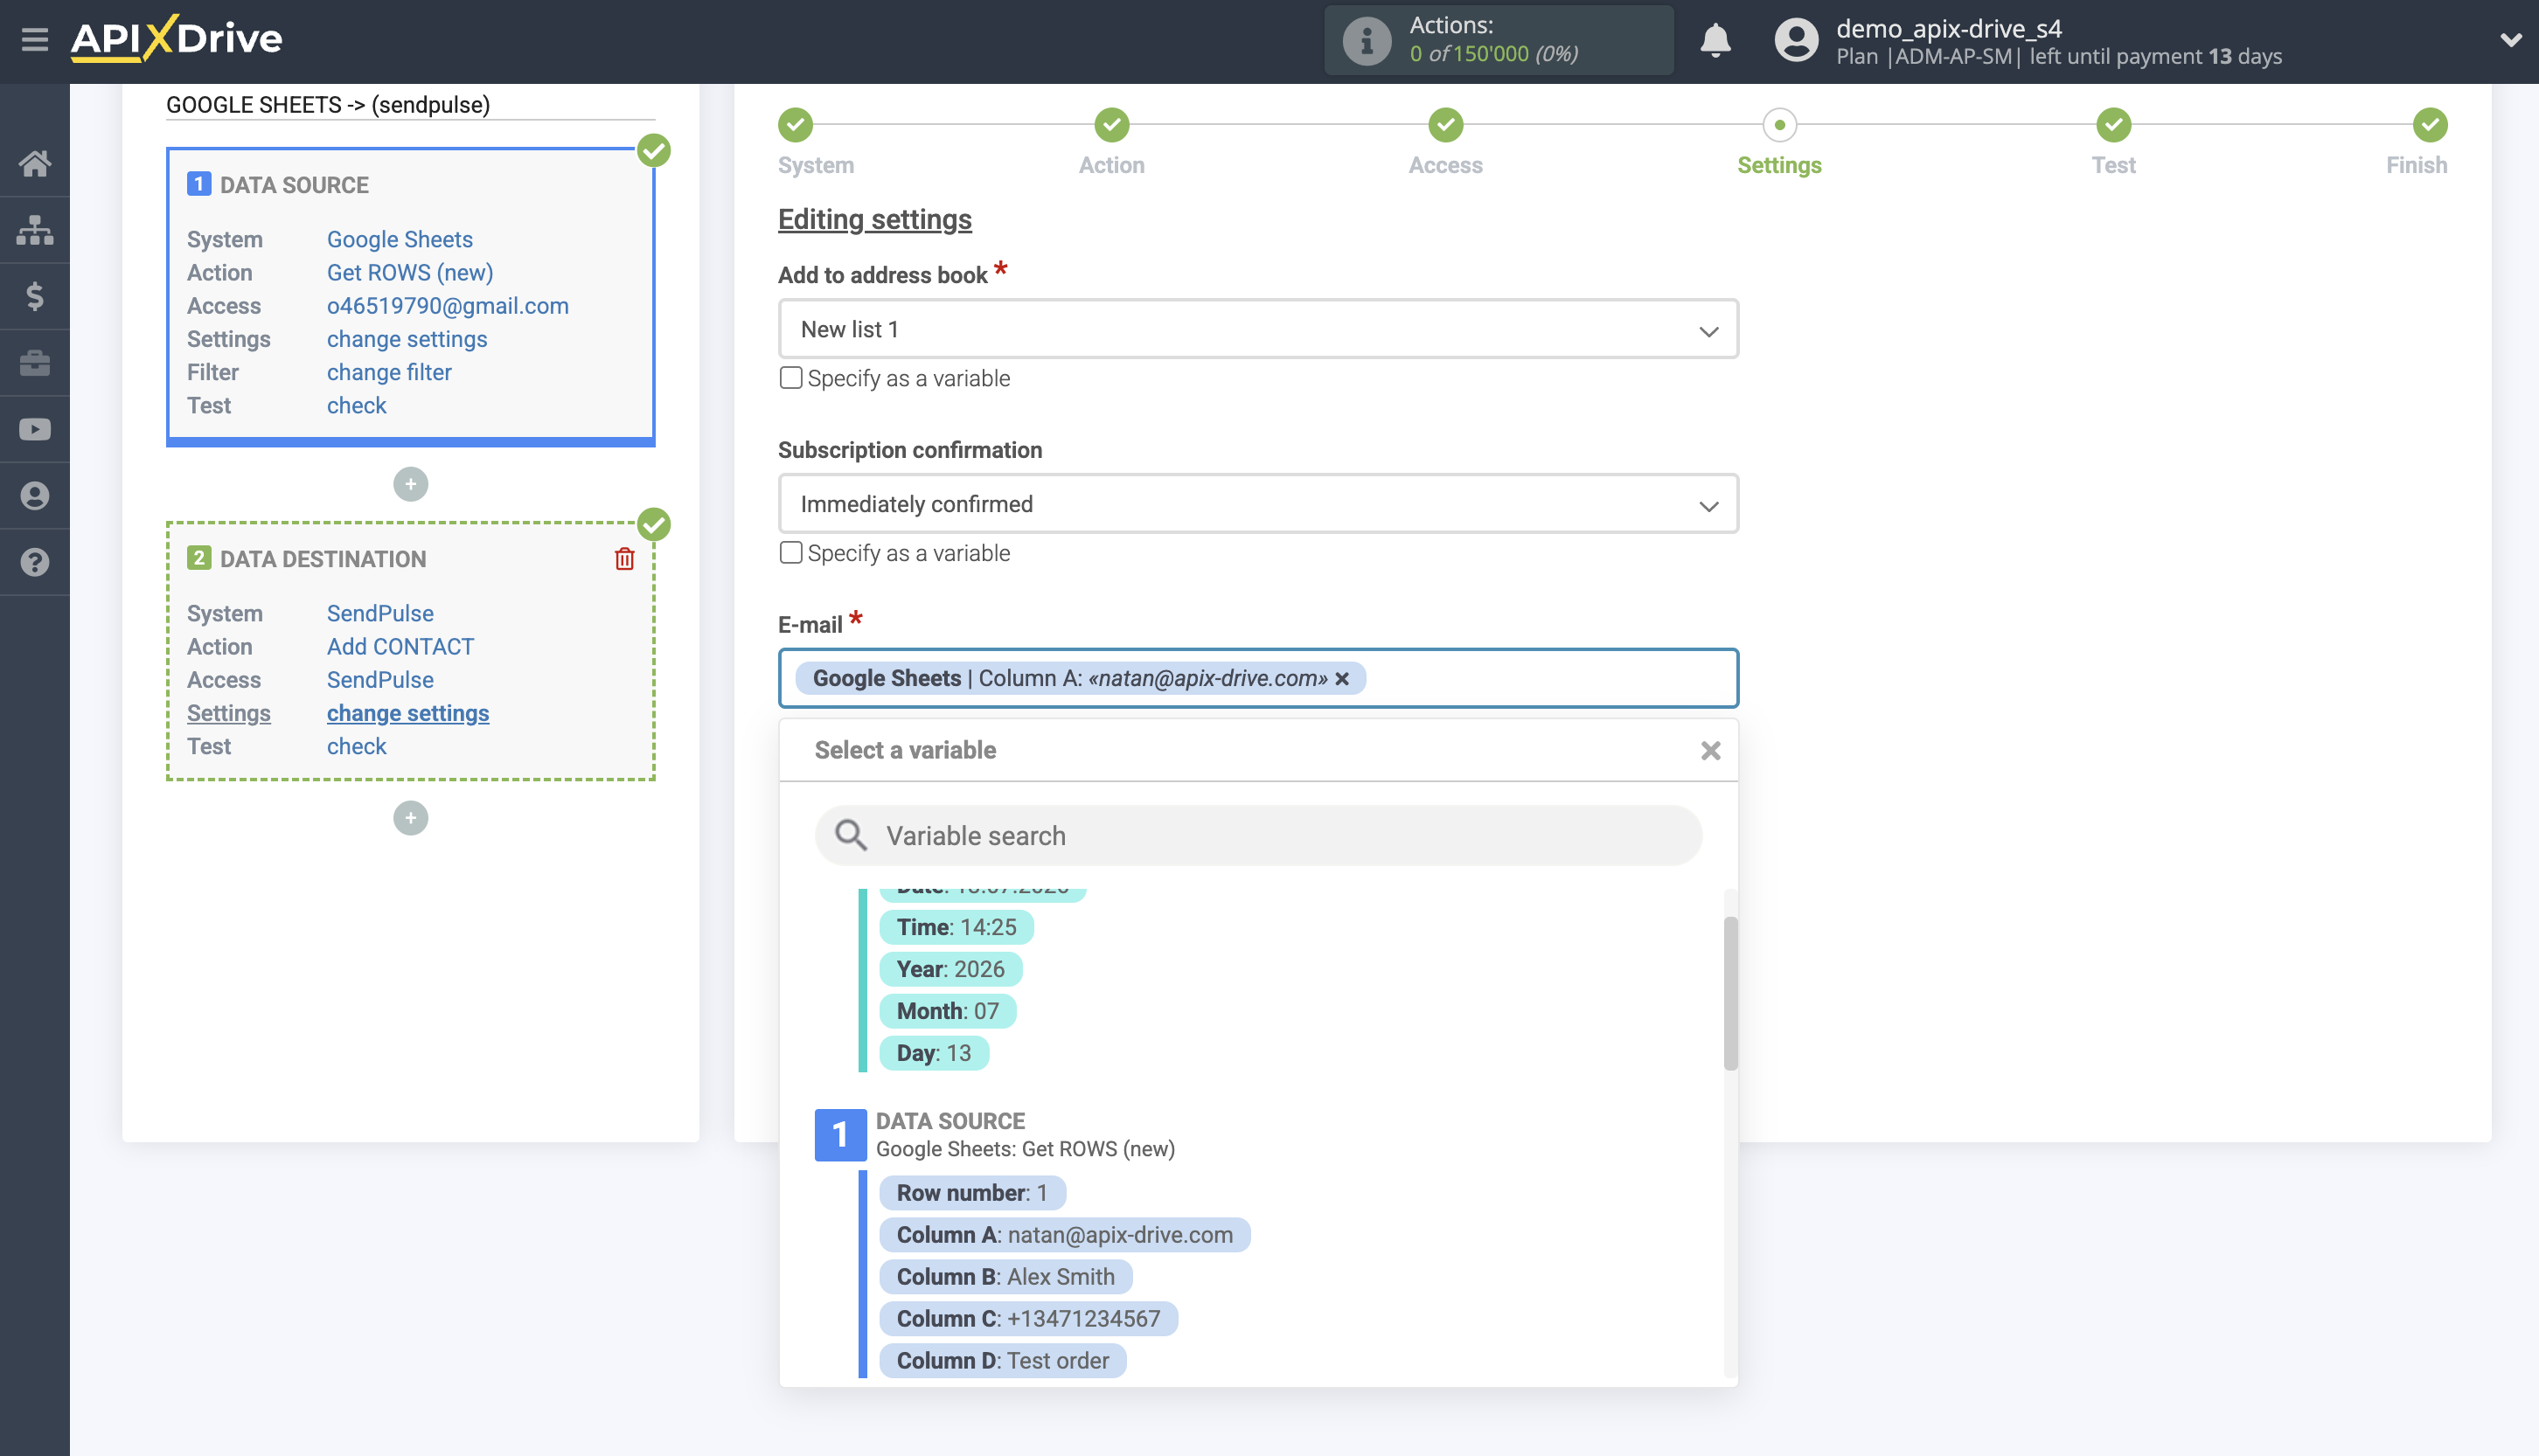The image size is (2539, 1456).
Task: Select the Year: 2026 variable
Action: [x=950, y=969]
